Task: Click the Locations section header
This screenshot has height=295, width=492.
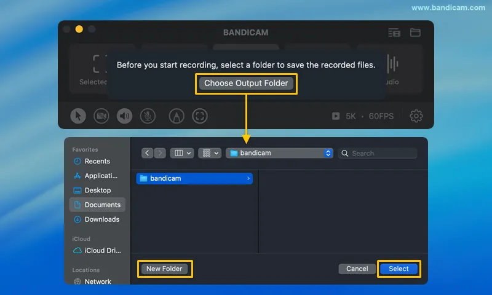Action: [x=86, y=270]
